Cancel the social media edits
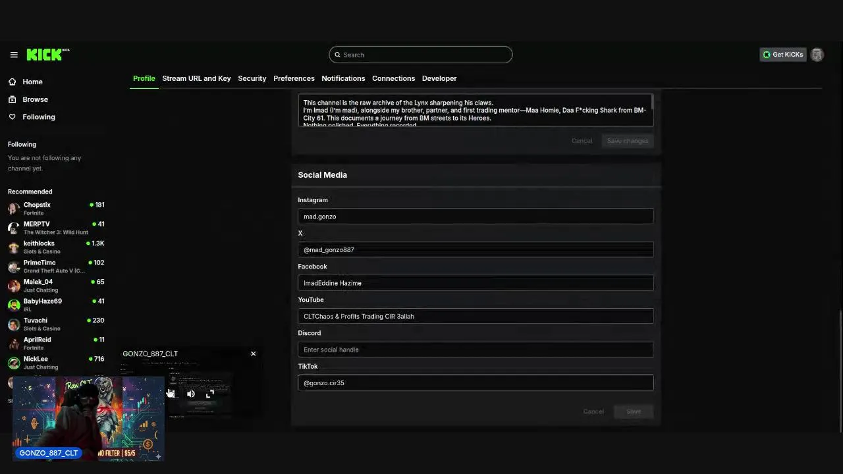 (593, 411)
